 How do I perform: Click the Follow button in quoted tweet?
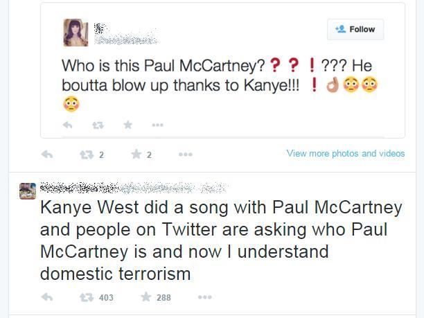click(x=355, y=29)
